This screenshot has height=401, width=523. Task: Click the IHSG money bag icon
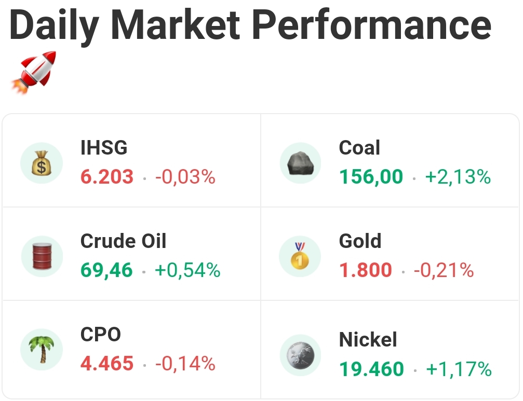42,163
